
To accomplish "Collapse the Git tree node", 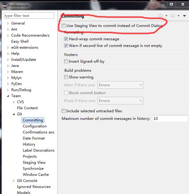I will pos(14,114).
